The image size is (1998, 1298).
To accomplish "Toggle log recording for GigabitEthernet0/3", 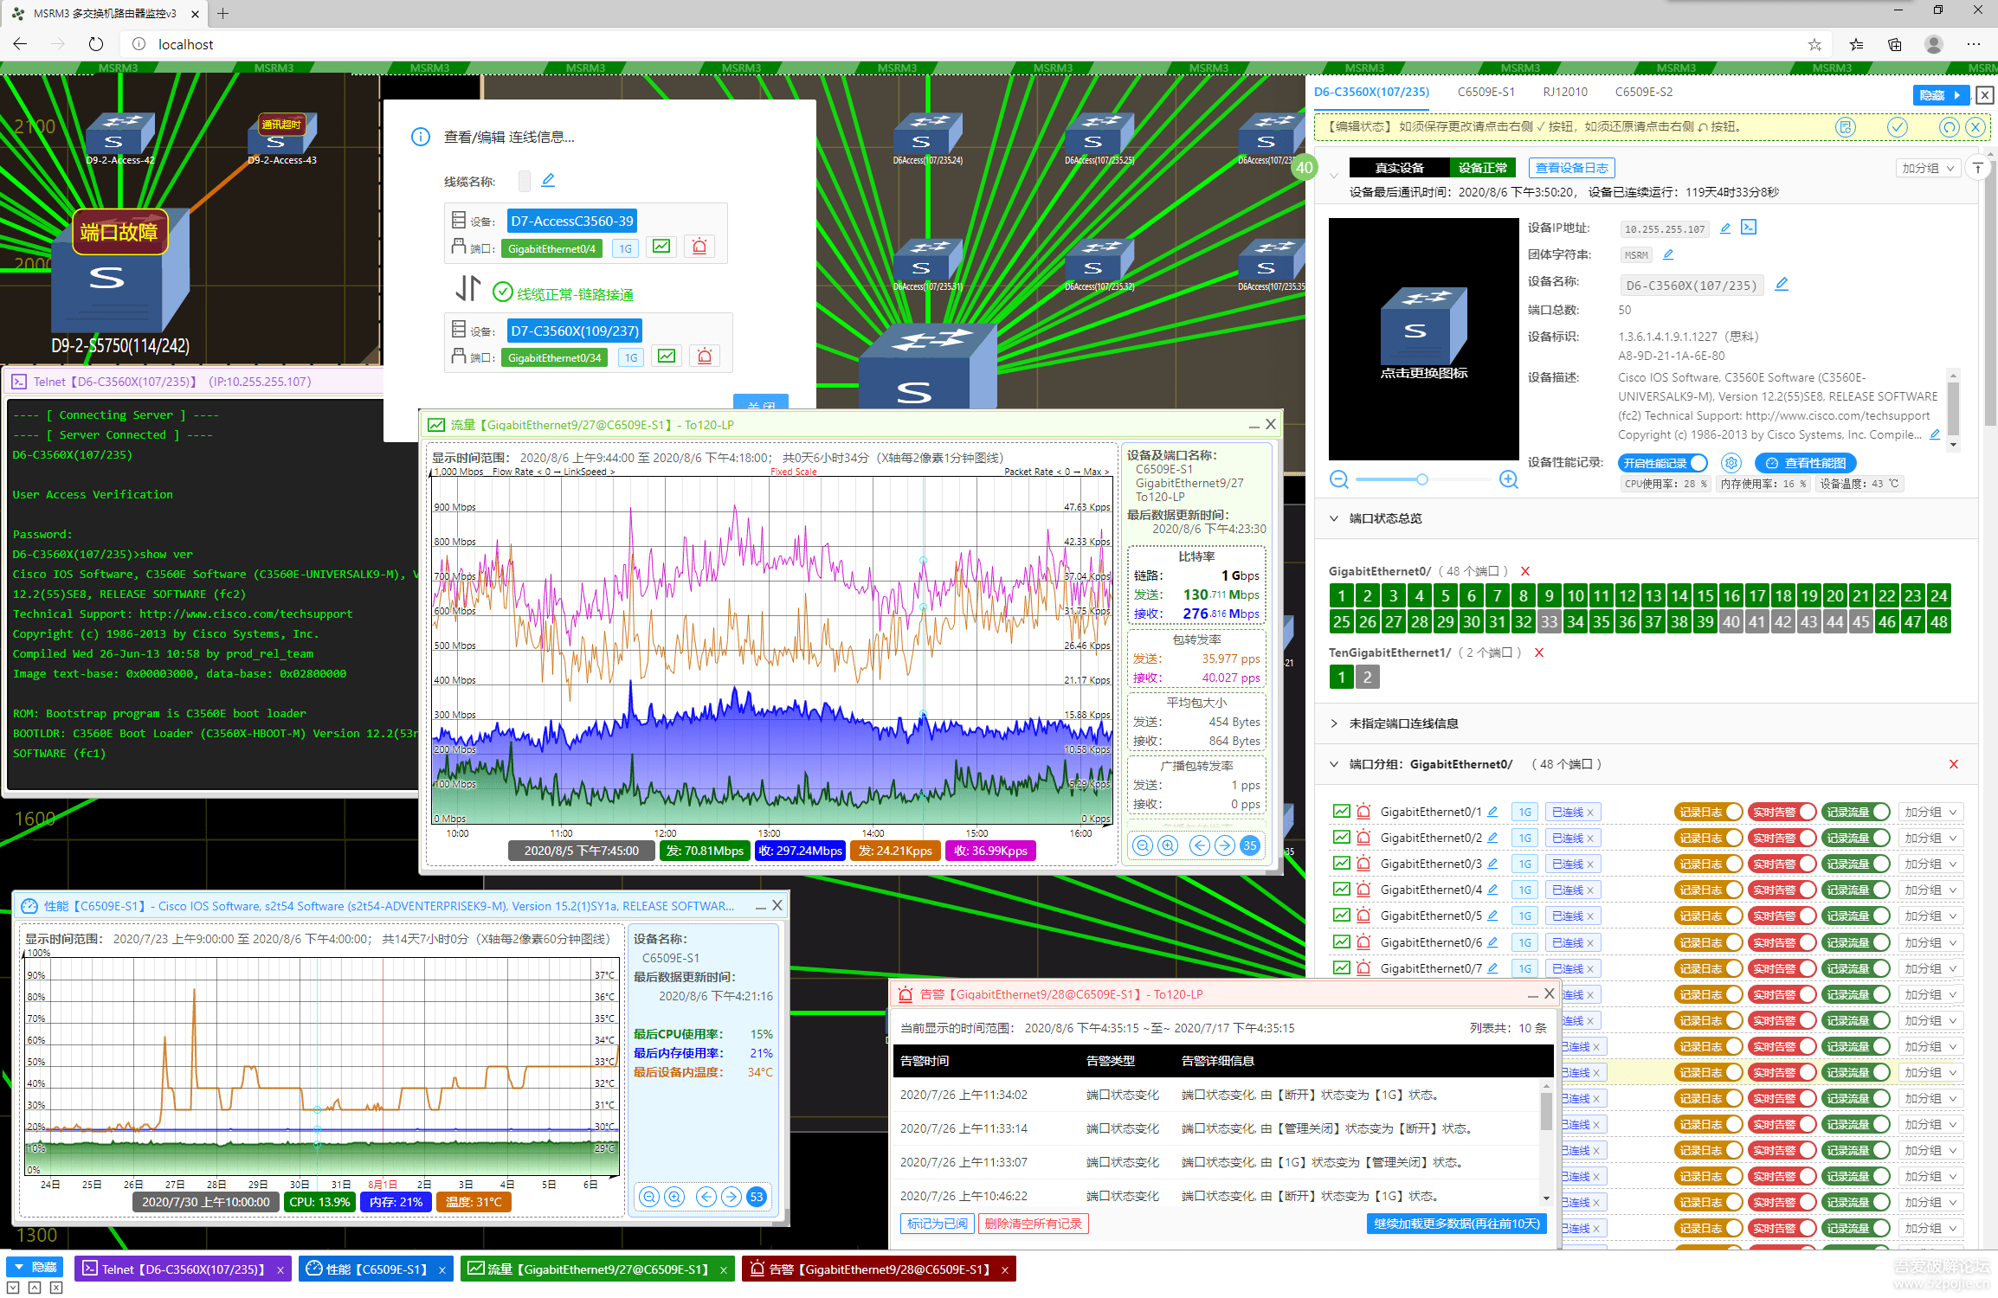I will [1708, 864].
